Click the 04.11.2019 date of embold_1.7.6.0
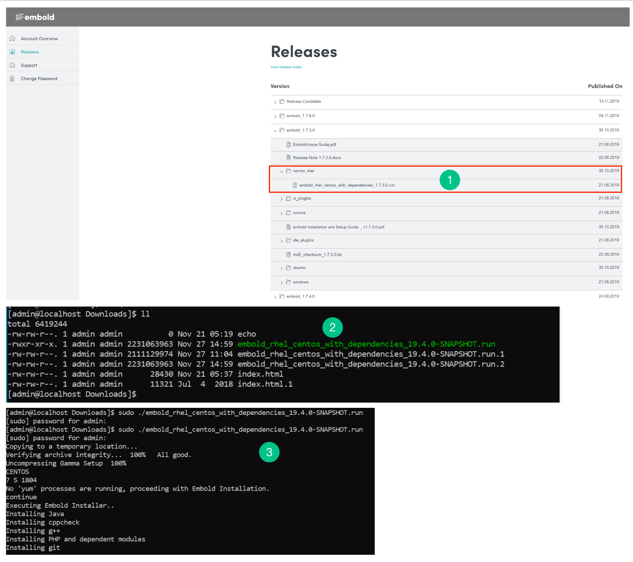 click(609, 116)
